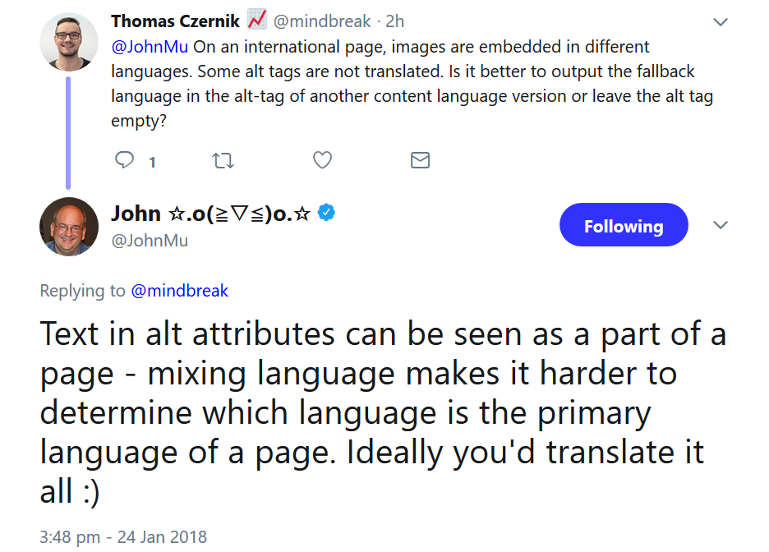View the tweet timestamp 2h link
Viewport: 769px width, 552px height.
tap(393, 21)
